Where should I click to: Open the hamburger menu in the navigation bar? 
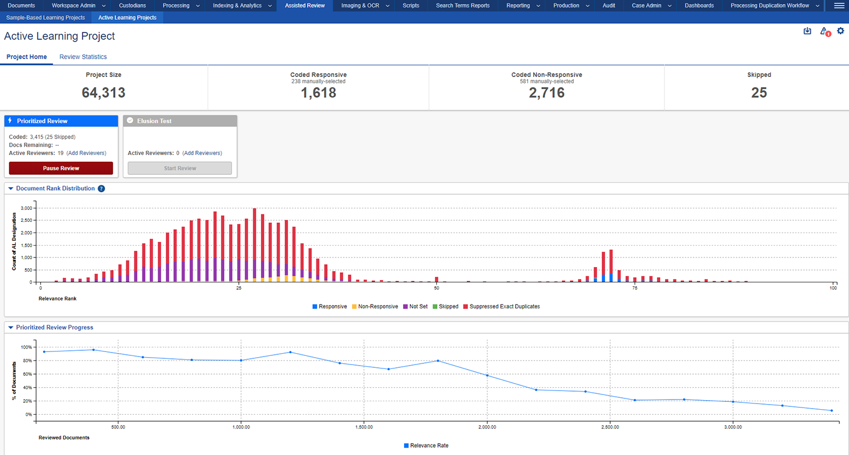(840, 6)
